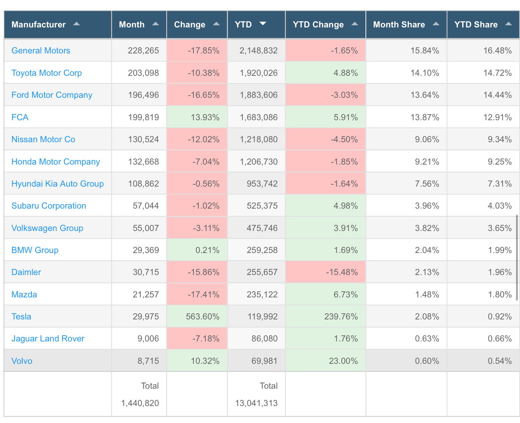The width and height of the screenshot is (520, 423).
Task: Select Honda month share 9.21%
Action: tap(427, 162)
